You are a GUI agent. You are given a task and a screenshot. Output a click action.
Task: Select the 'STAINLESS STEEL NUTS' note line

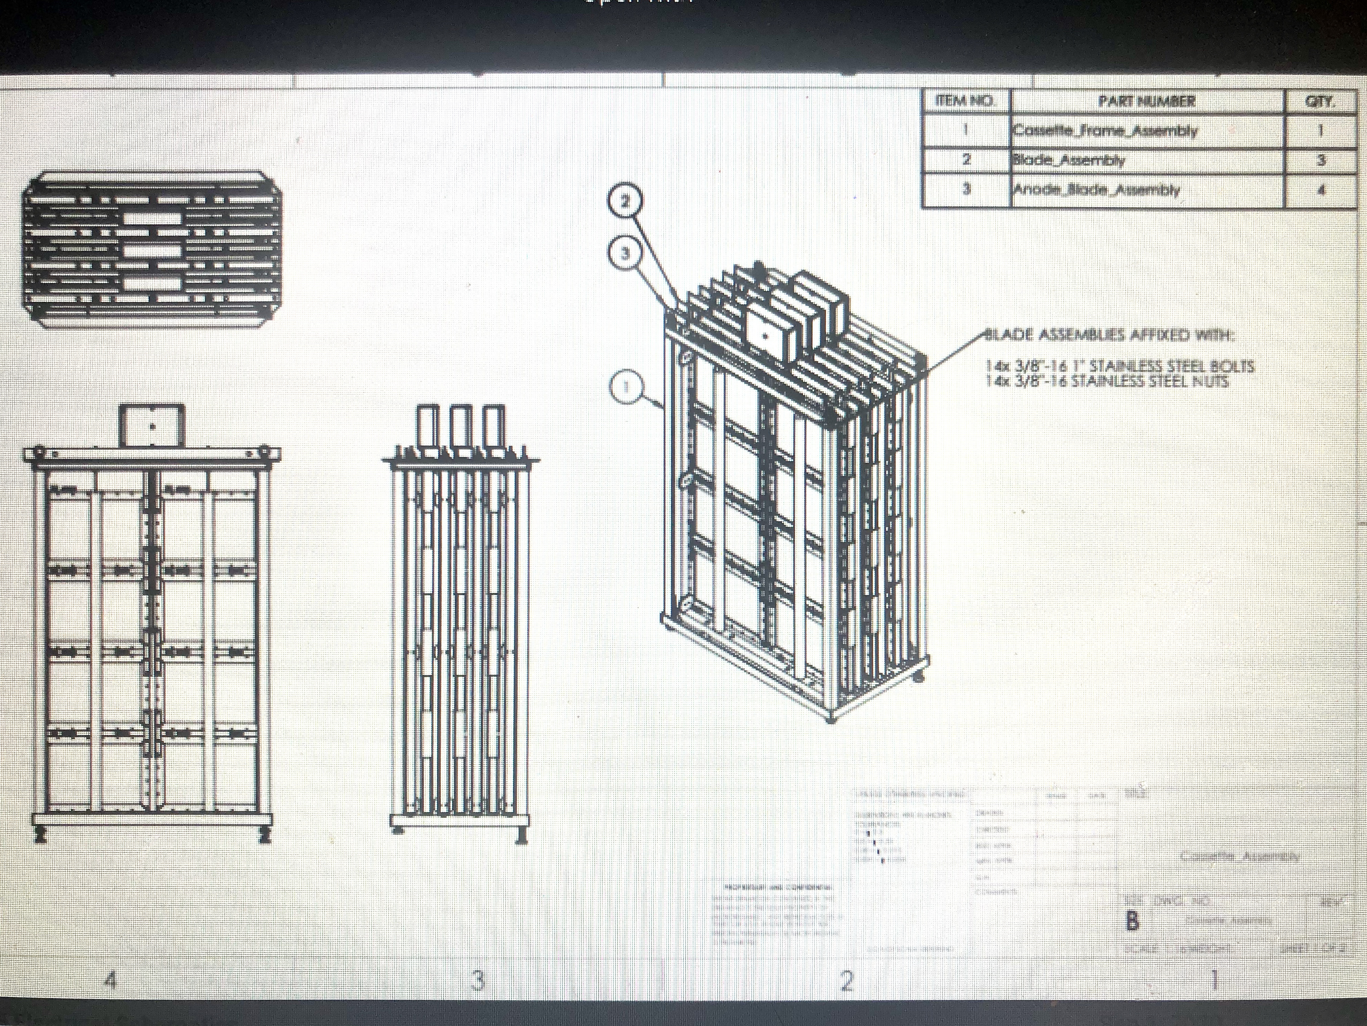(1107, 381)
